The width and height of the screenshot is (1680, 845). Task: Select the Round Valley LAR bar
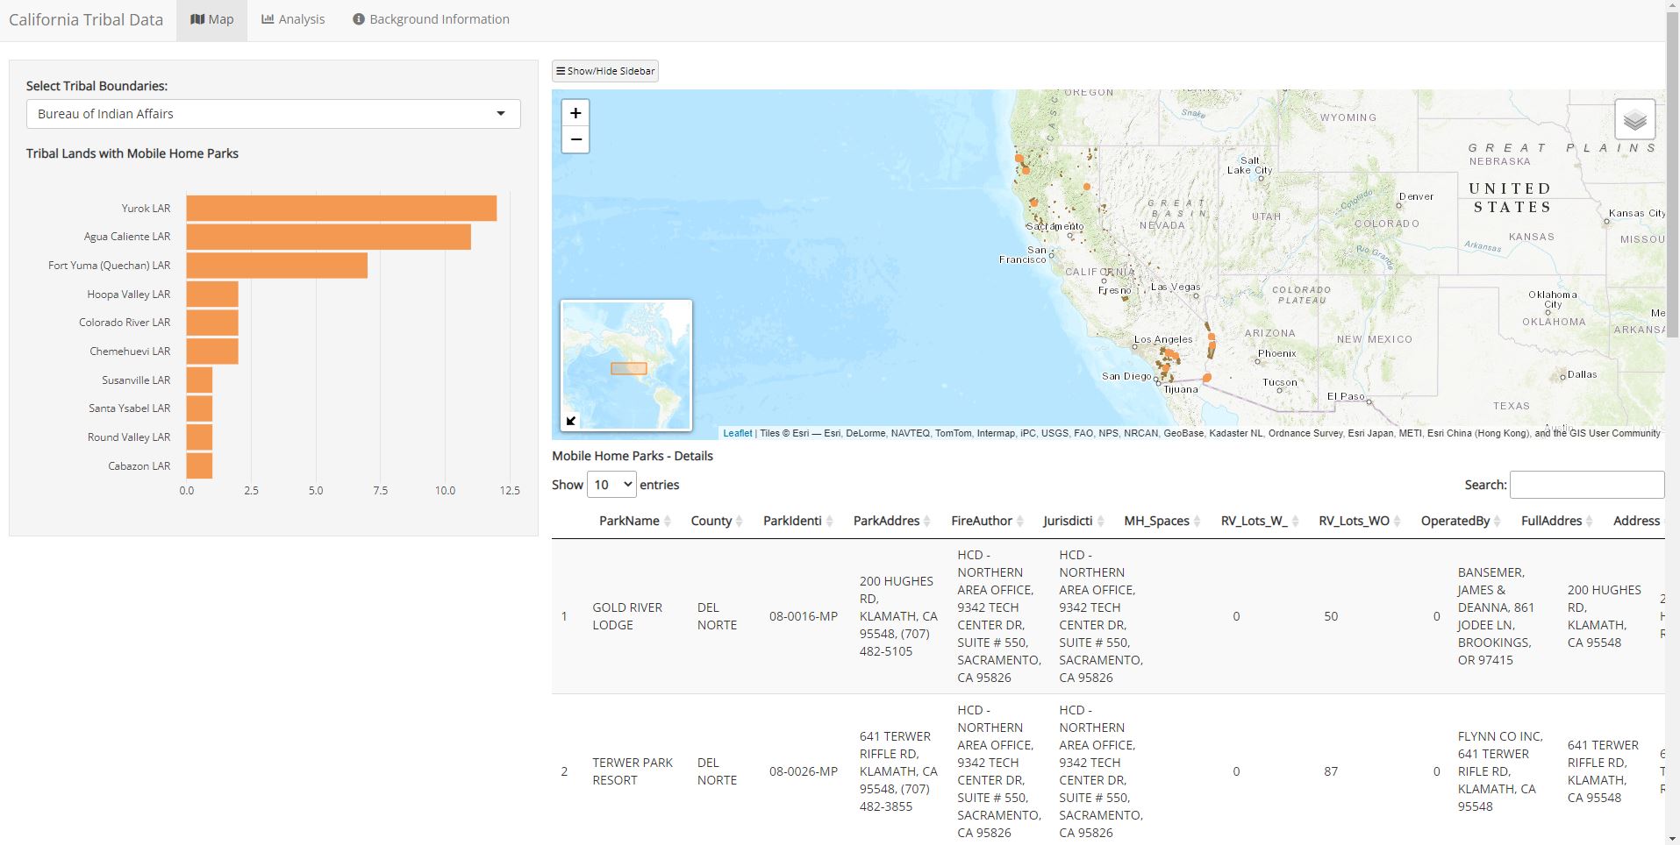[199, 437]
